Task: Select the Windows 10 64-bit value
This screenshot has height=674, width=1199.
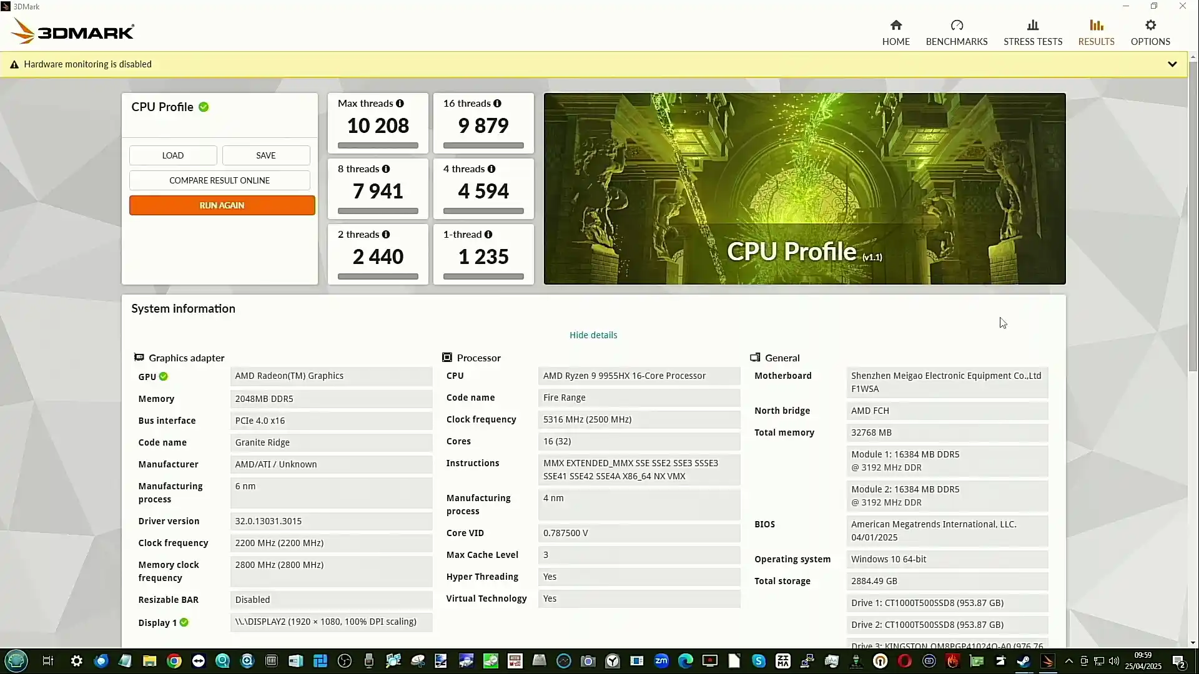Action: (947, 559)
